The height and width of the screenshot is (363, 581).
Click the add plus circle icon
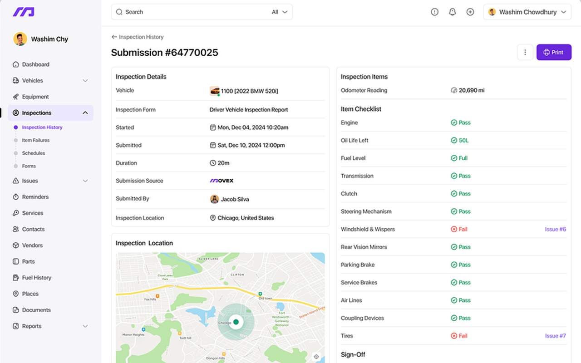(470, 12)
